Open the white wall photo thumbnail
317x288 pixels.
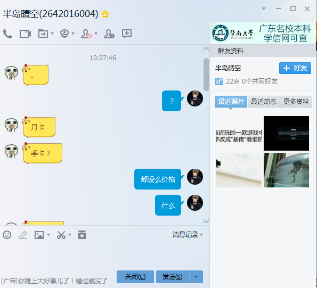point(239,170)
